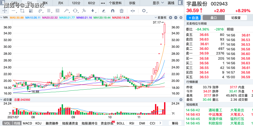Open the 筹码 chip distribution panel
The image size is (253, 126).
pos(175,123)
